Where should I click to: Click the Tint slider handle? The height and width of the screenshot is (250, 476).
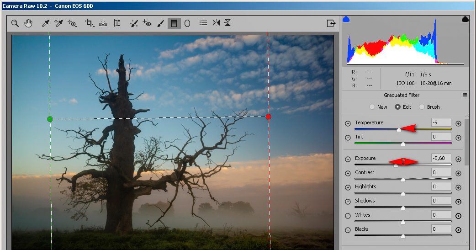coord(403,144)
